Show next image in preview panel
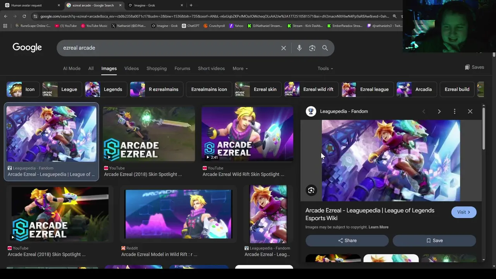Screen dimensions: 496x279 click(x=439, y=112)
